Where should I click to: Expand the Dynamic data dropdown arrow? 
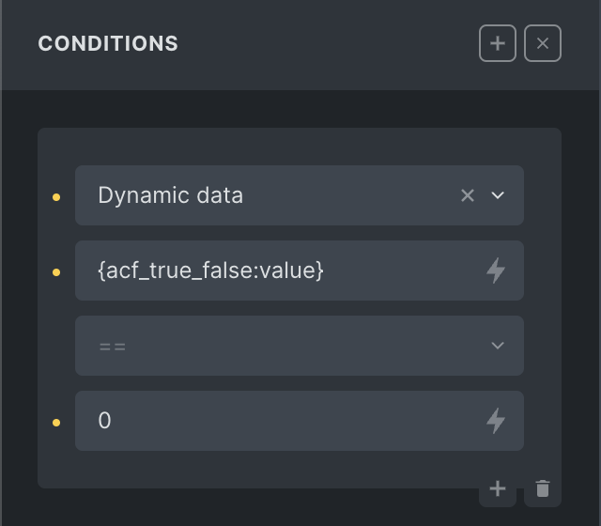point(498,195)
